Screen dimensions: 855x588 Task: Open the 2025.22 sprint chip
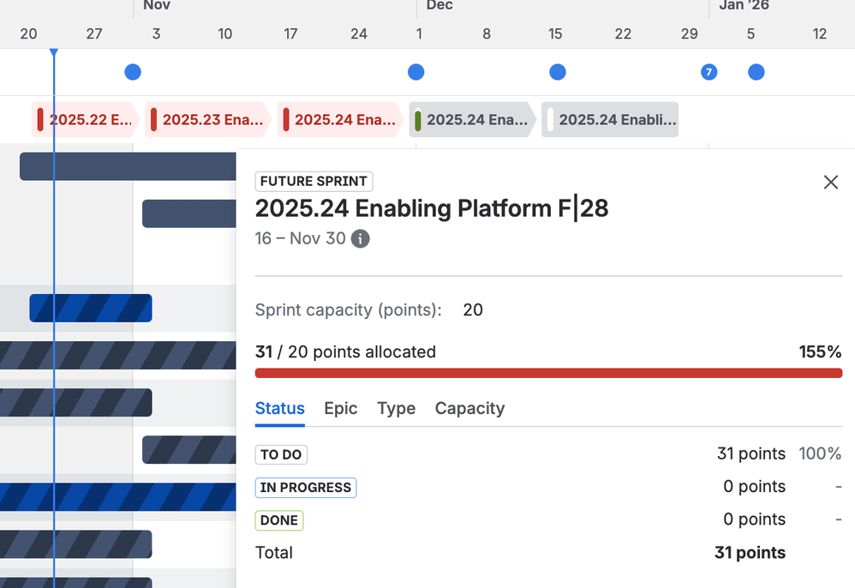point(86,120)
